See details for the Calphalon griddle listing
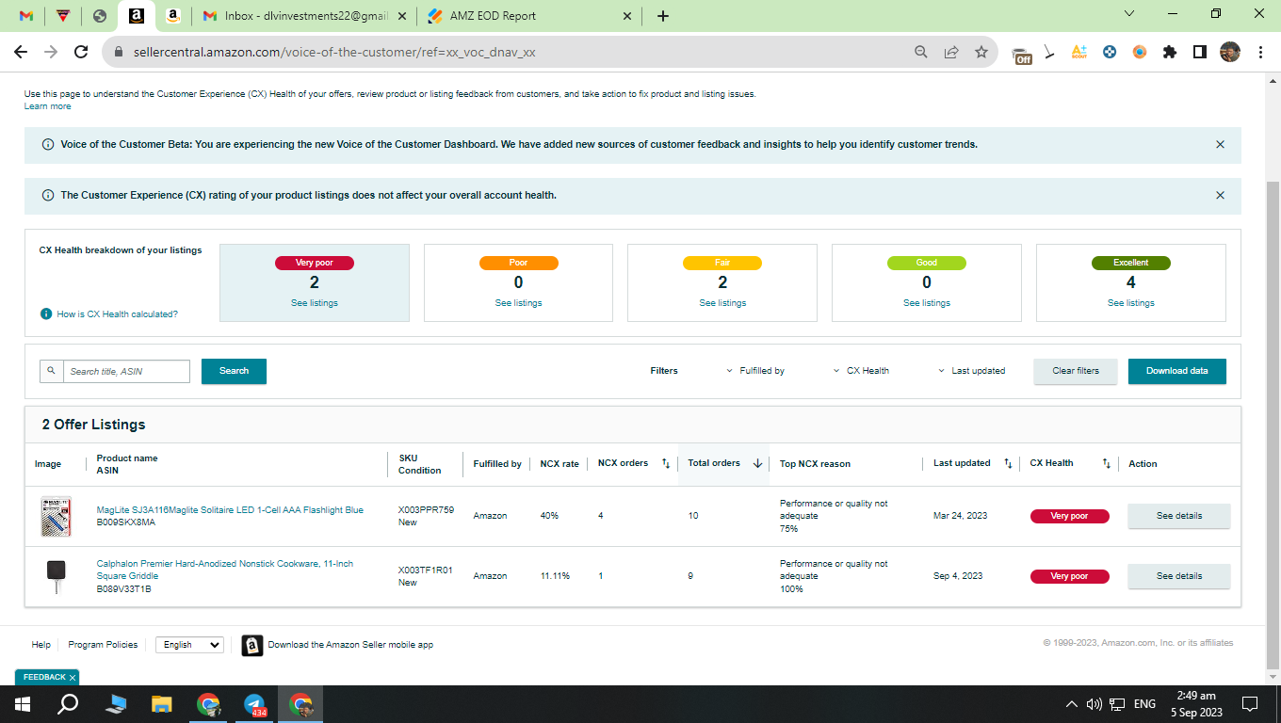Screen dimensions: 1281x723 coord(1179,576)
